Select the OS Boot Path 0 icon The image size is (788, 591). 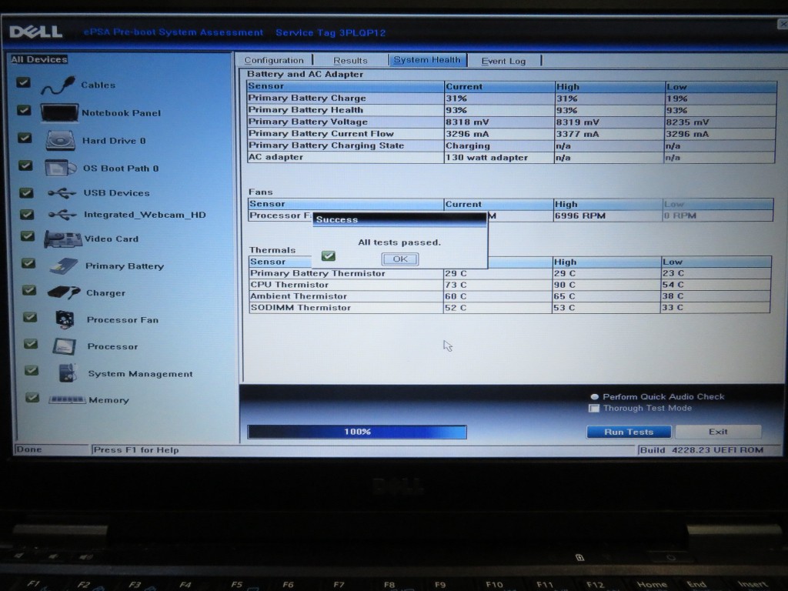(x=60, y=168)
